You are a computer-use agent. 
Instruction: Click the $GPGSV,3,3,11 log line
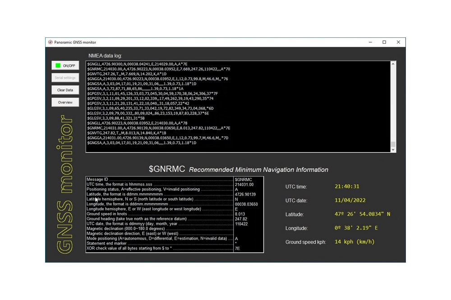(138, 104)
